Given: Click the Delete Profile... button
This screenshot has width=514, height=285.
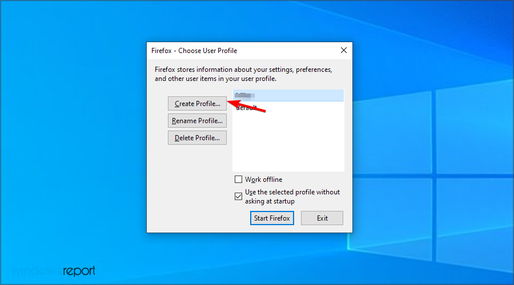Looking at the screenshot, I should [198, 138].
